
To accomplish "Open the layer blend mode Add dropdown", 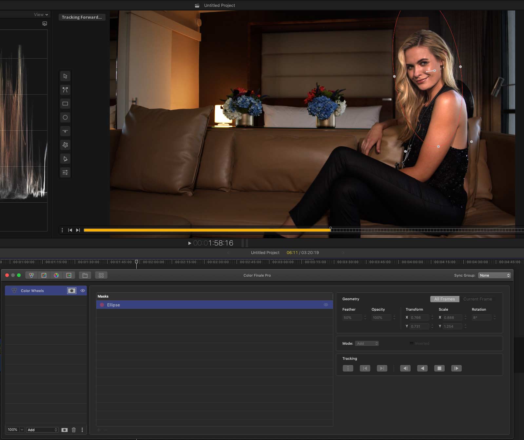I will [42, 430].
